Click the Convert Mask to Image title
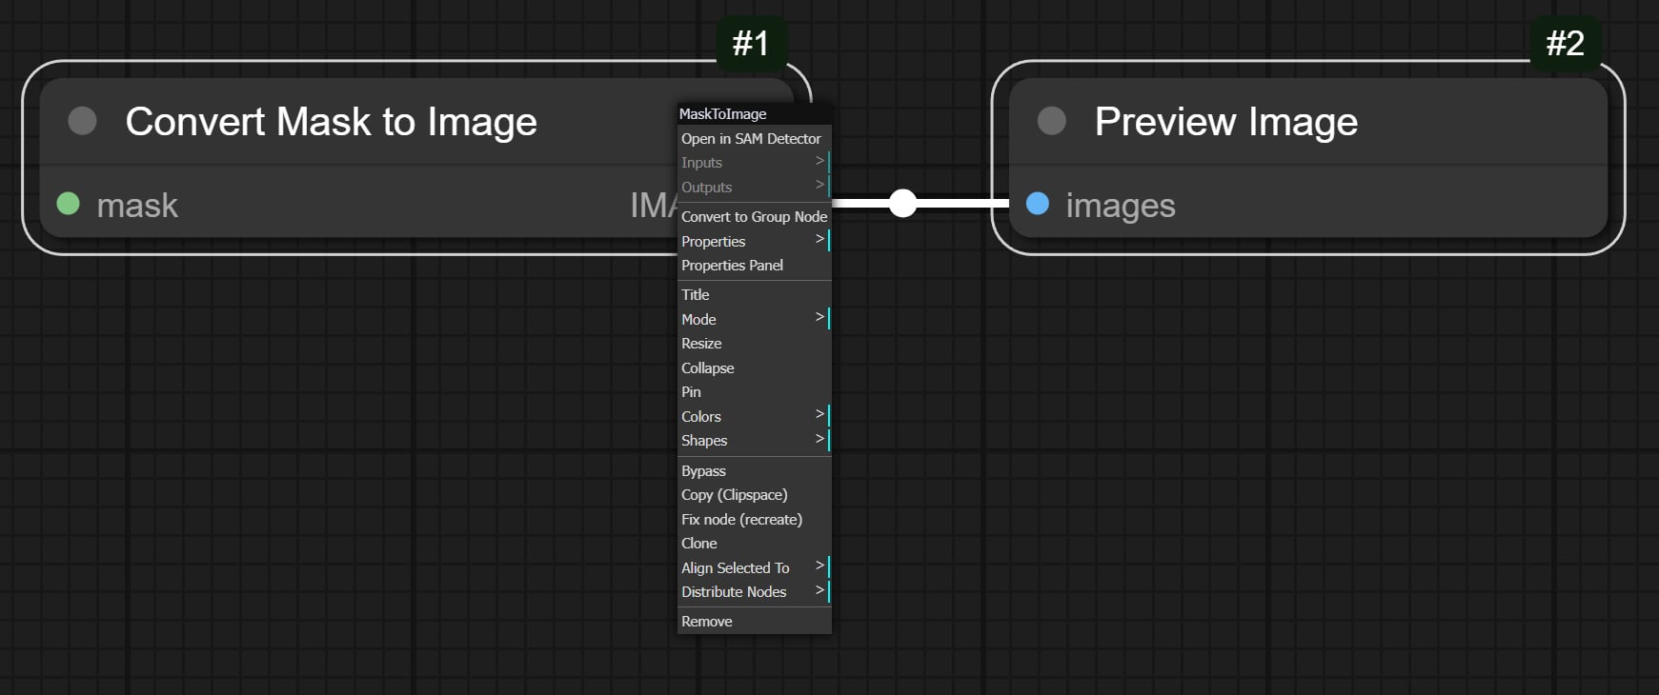Viewport: 1659px width, 695px height. click(x=332, y=122)
